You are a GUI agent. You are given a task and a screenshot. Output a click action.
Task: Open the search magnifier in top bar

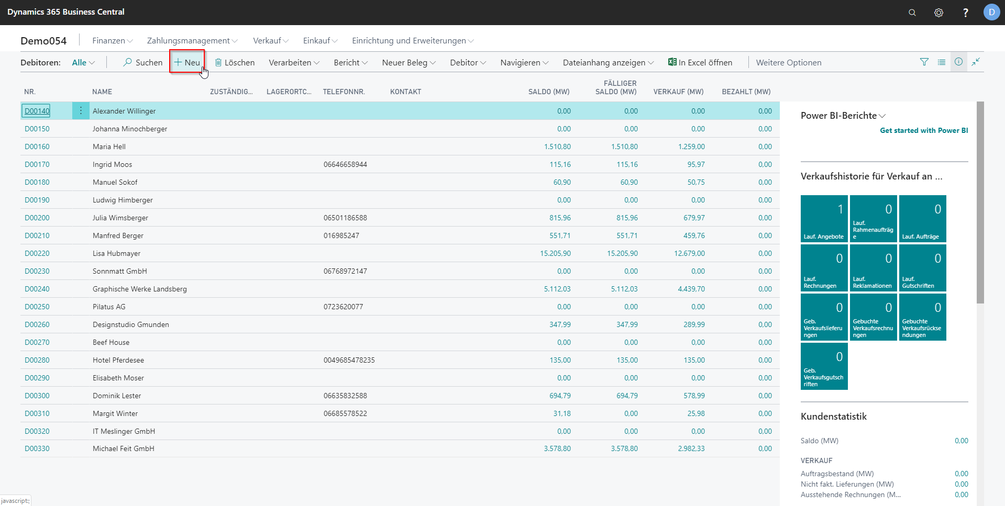912,13
